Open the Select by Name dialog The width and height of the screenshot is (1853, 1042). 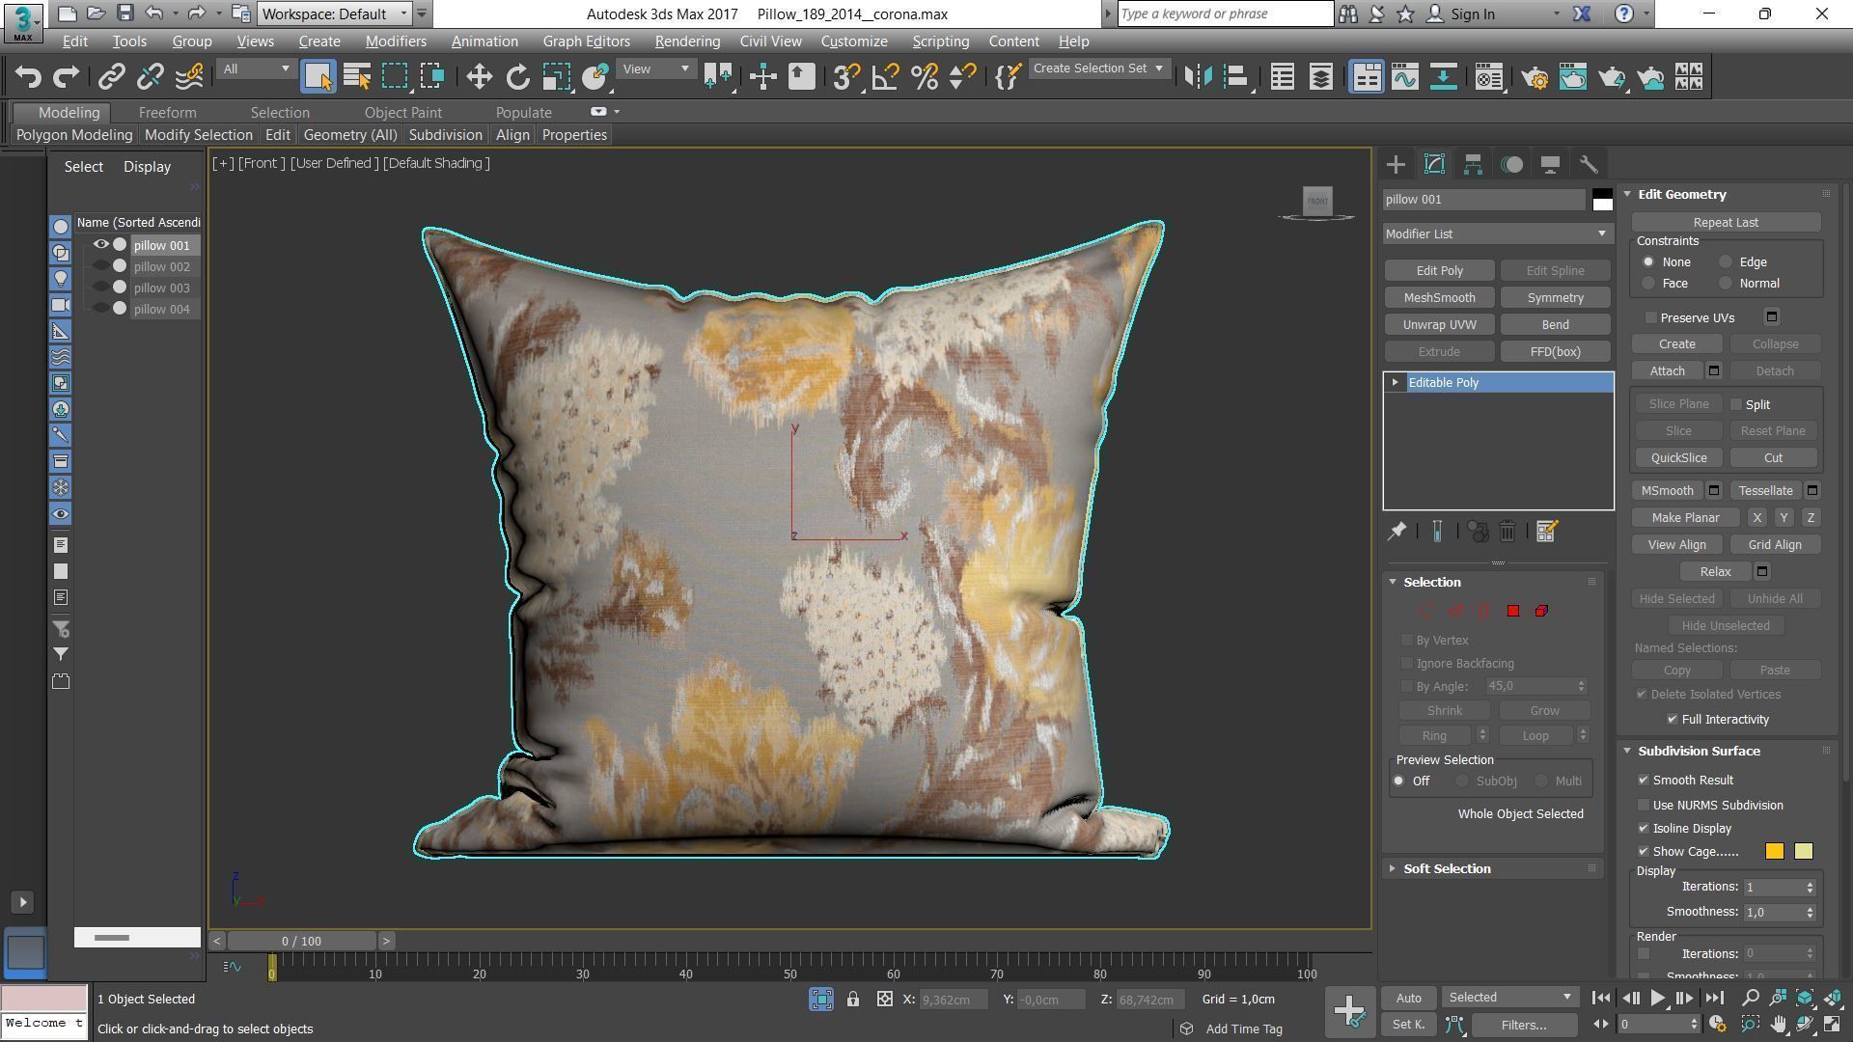[x=357, y=77]
